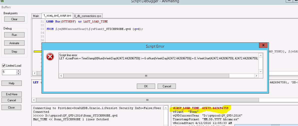
Task: Toggle the Limited Load checkbox
Action: (4, 66)
